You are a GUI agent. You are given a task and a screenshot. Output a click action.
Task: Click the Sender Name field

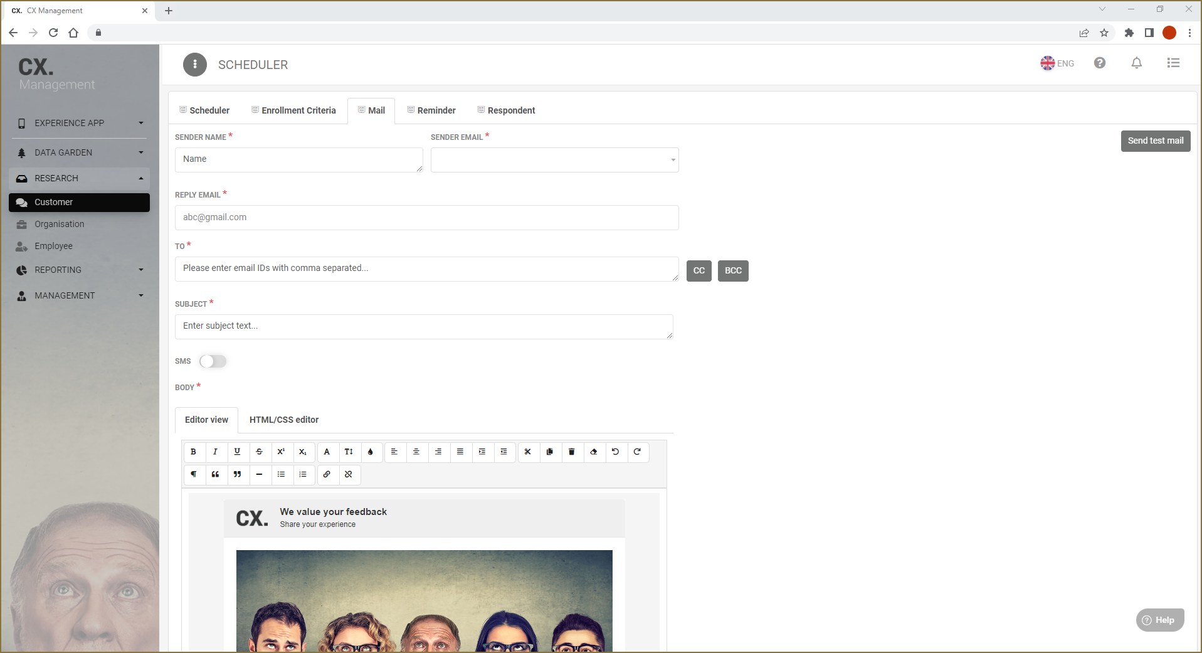[298, 160]
